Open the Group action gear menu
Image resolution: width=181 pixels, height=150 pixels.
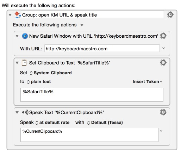(170, 15)
